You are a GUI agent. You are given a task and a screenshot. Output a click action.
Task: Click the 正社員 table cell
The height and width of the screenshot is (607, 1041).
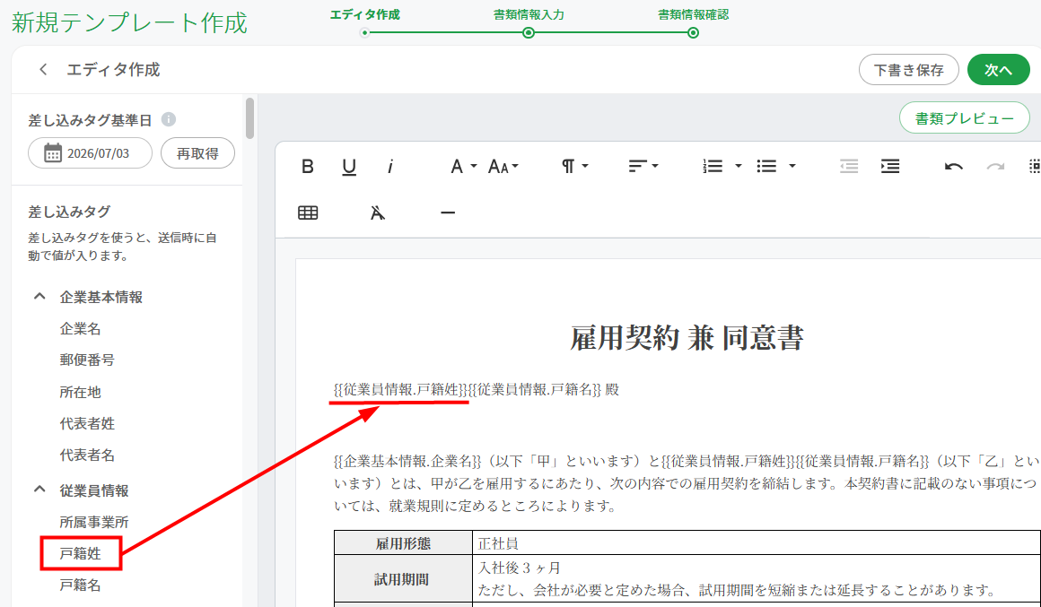tap(757, 543)
